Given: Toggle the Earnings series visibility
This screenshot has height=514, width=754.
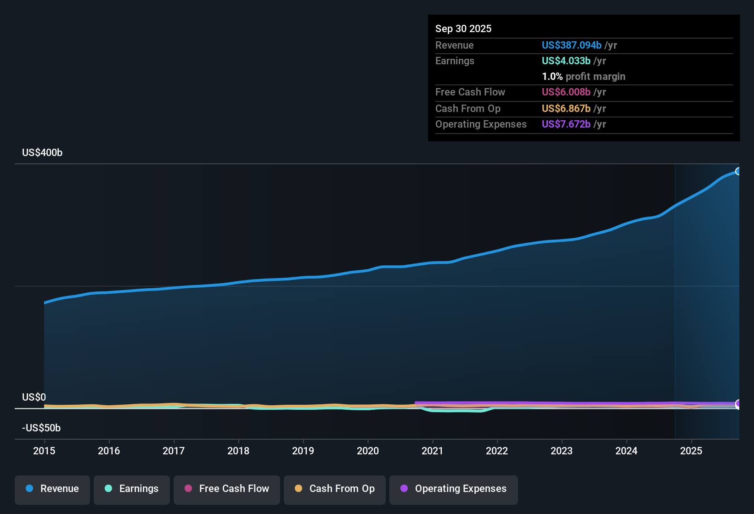Looking at the screenshot, I should click(x=132, y=489).
